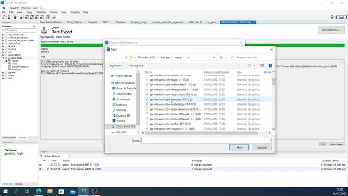The height and width of the screenshot is (196, 348).
Task: Expand the register schema
Action: 3,72
